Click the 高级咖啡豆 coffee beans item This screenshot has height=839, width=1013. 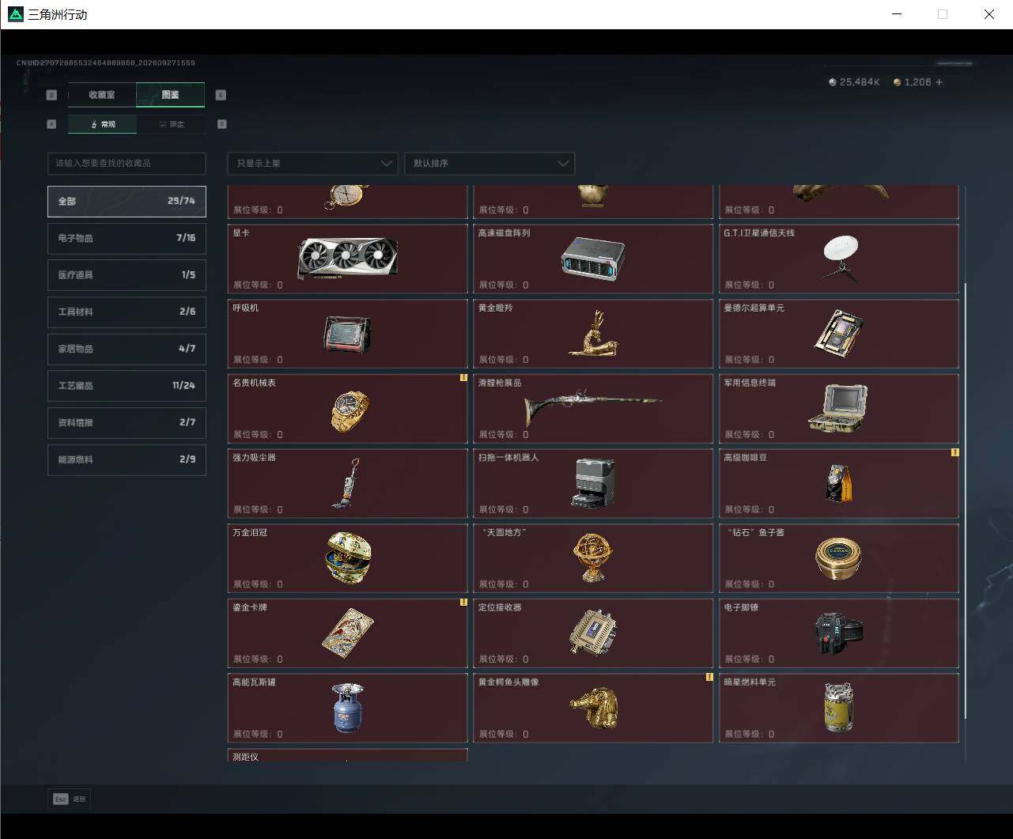tap(839, 483)
